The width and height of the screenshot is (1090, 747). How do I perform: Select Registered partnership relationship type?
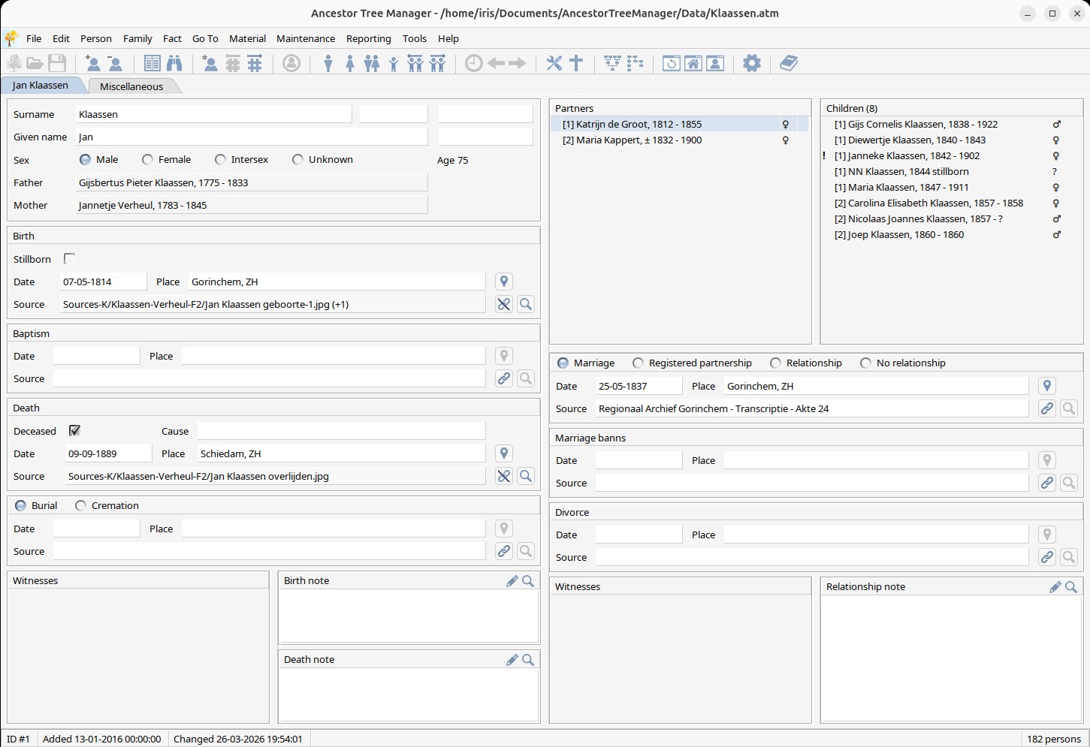tap(639, 363)
